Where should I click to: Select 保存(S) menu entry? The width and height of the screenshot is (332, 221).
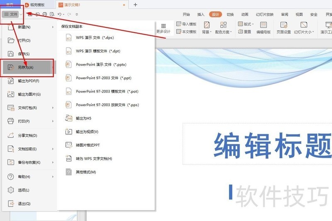tap(29, 54)
